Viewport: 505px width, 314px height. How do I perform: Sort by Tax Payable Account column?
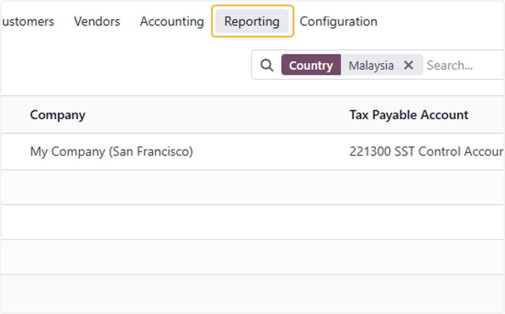pos(409,115)
